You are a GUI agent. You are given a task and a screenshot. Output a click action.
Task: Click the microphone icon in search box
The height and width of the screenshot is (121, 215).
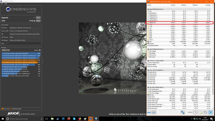(x=42, y=119)
